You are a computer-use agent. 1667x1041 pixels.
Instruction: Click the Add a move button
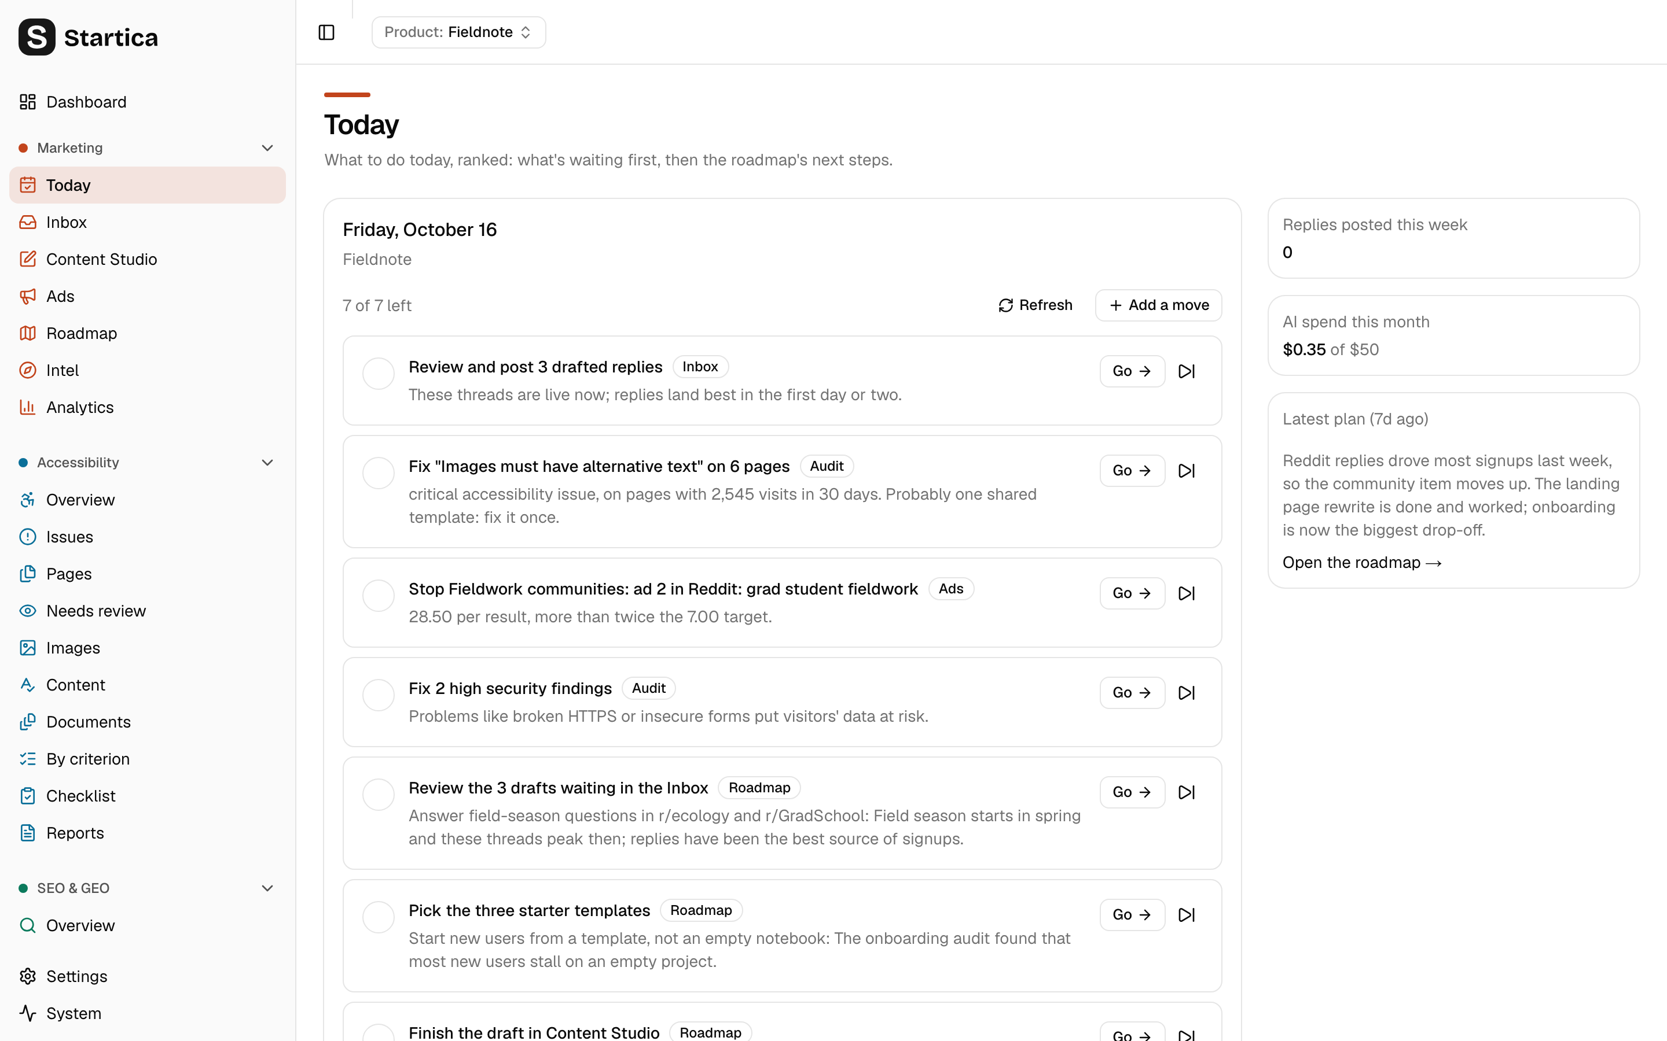(1159, 305)
